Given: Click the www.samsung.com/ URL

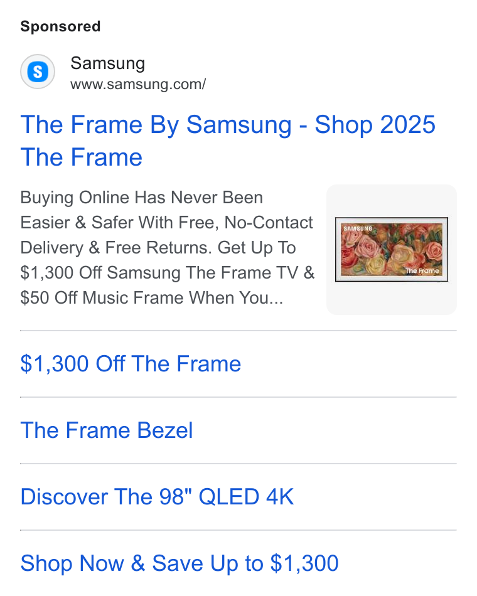Looking at the screenshot, I should [138, 84].
